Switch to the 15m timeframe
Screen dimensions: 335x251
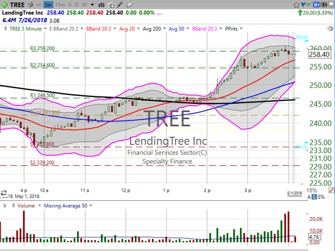(x=60, y=4)
